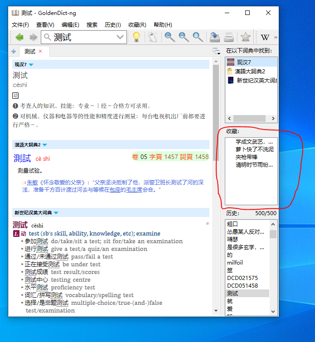Open favorite 夹枪带棒
Image resolution: width=315 pixels, height=342 pixels.
pos(247,157)
